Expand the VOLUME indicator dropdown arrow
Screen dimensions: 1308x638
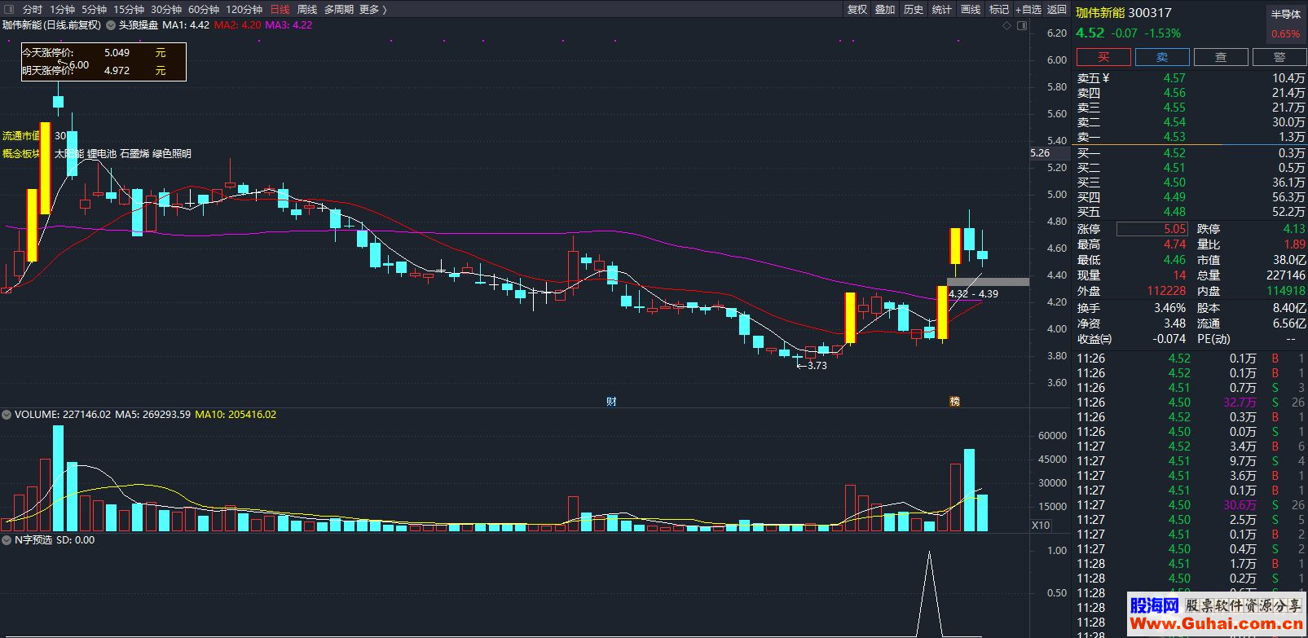pos(7,415)
